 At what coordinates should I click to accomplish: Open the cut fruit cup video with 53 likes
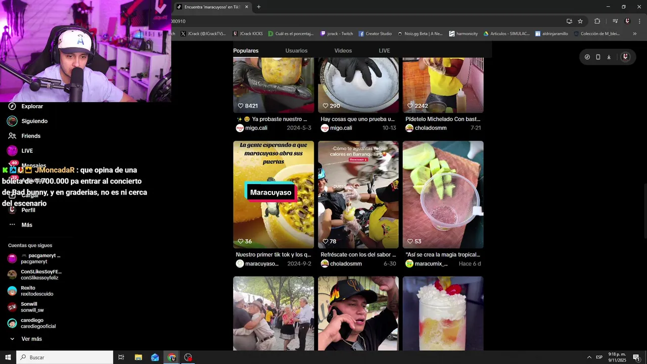click(x=443, y=195)
